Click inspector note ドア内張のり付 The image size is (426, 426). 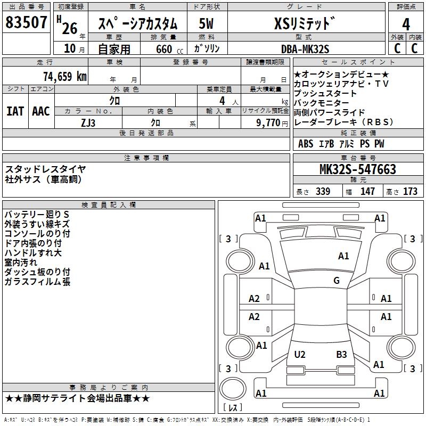[x=33, y=243]
